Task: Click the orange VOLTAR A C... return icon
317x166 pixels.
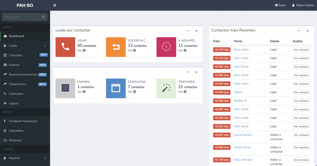Action: point(116,47)
